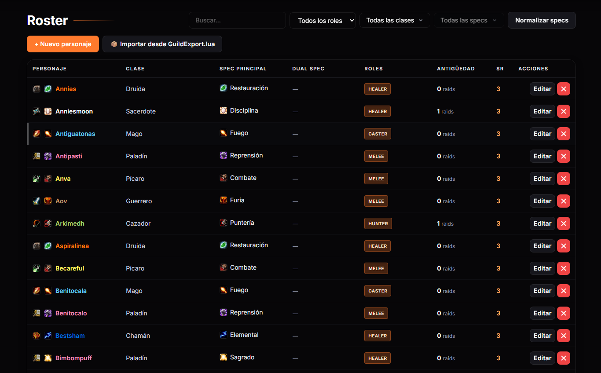Click the CLASE column header
The image size is (601, 373).
point(135,69)
